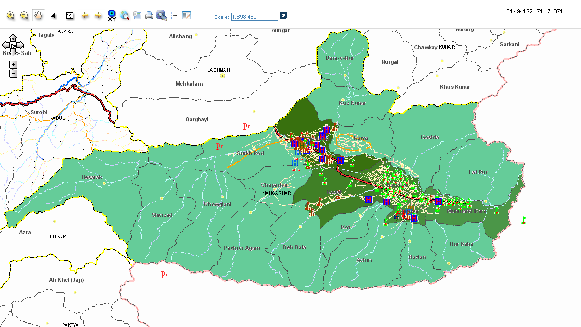Click the Tagab district label
The image size is (581, 327).
[46, 35]
